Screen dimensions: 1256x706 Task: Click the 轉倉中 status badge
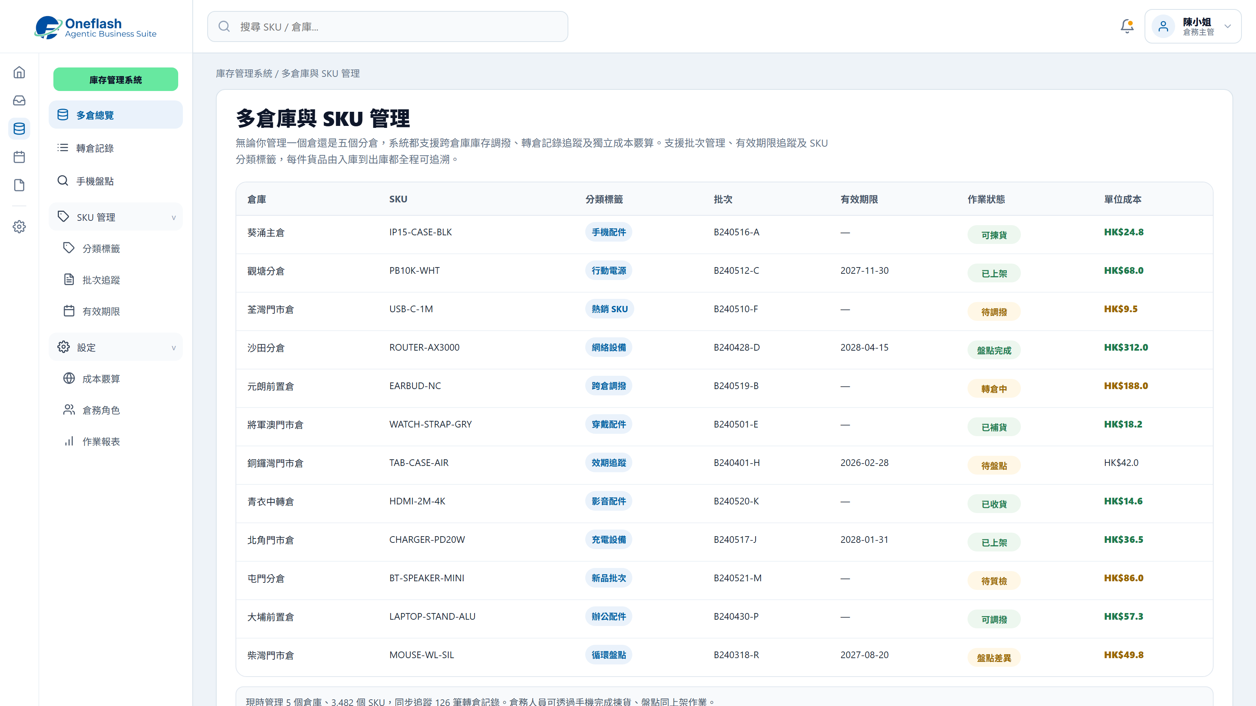pos(994,389)
